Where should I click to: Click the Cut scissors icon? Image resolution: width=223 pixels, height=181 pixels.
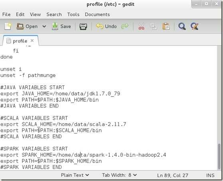coord(141,26)
